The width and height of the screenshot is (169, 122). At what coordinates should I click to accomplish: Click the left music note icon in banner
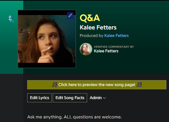(54, 85)
